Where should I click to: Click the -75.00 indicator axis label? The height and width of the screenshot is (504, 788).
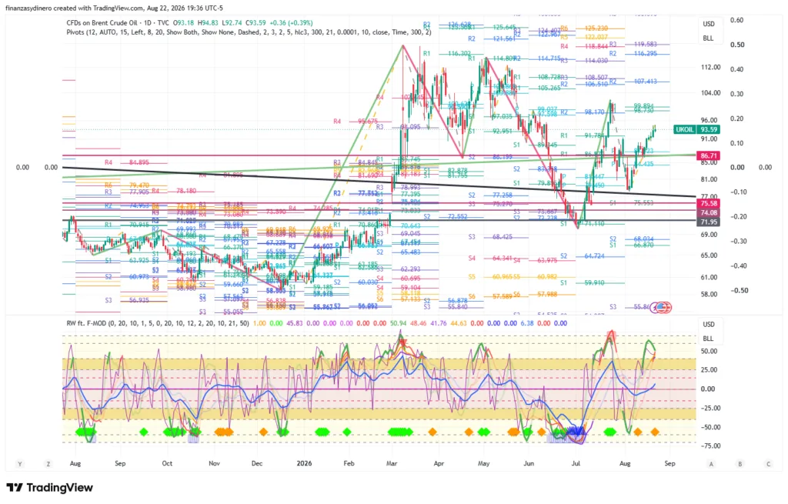[710, 446]
